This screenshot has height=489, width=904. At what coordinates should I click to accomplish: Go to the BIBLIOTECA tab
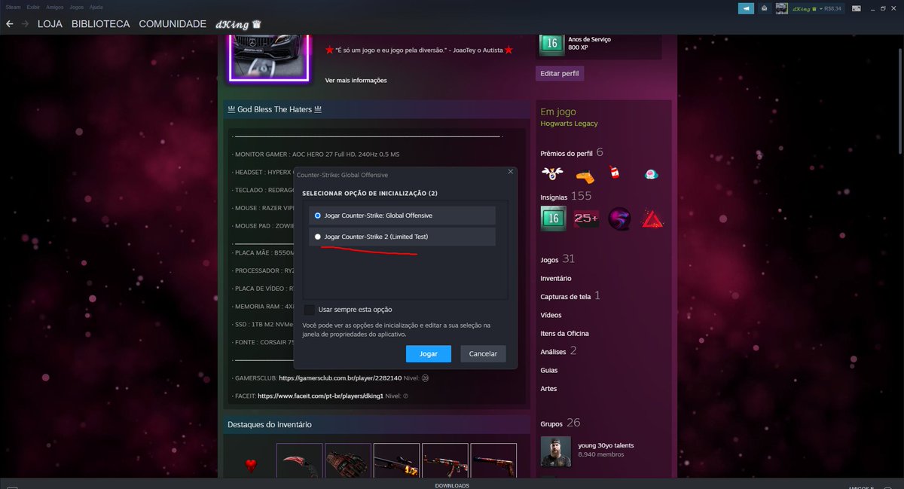click(101, 24)
